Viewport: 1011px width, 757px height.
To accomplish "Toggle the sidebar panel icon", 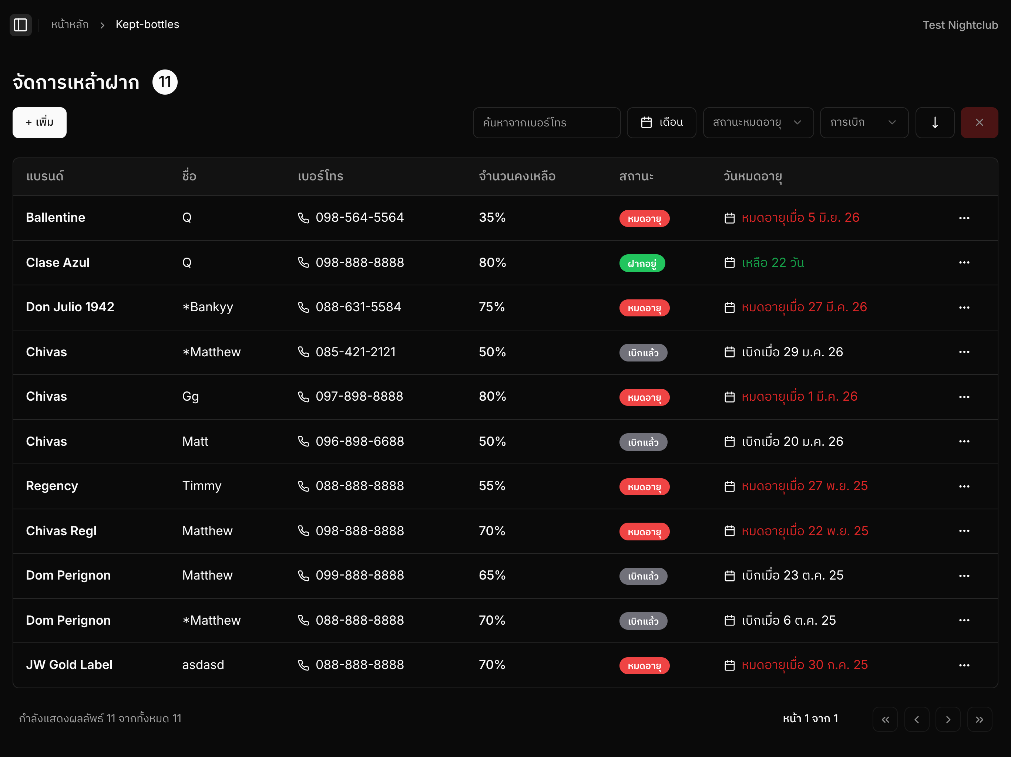I will tap(21, 25).
